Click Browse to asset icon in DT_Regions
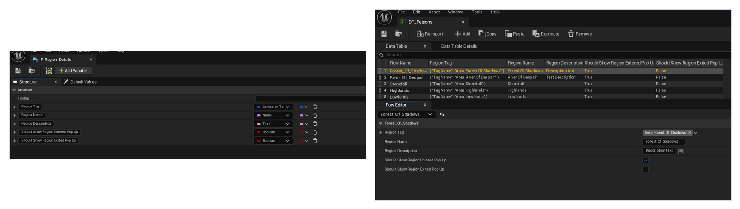The height and width of the screenshot is (209, 740). pos(399,34)
